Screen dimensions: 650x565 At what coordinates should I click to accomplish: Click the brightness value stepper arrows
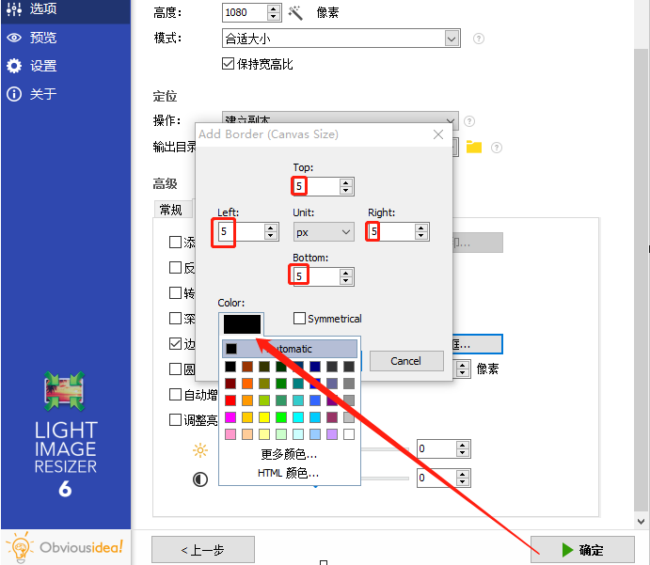pyautogui.click(x=463, y=449)
